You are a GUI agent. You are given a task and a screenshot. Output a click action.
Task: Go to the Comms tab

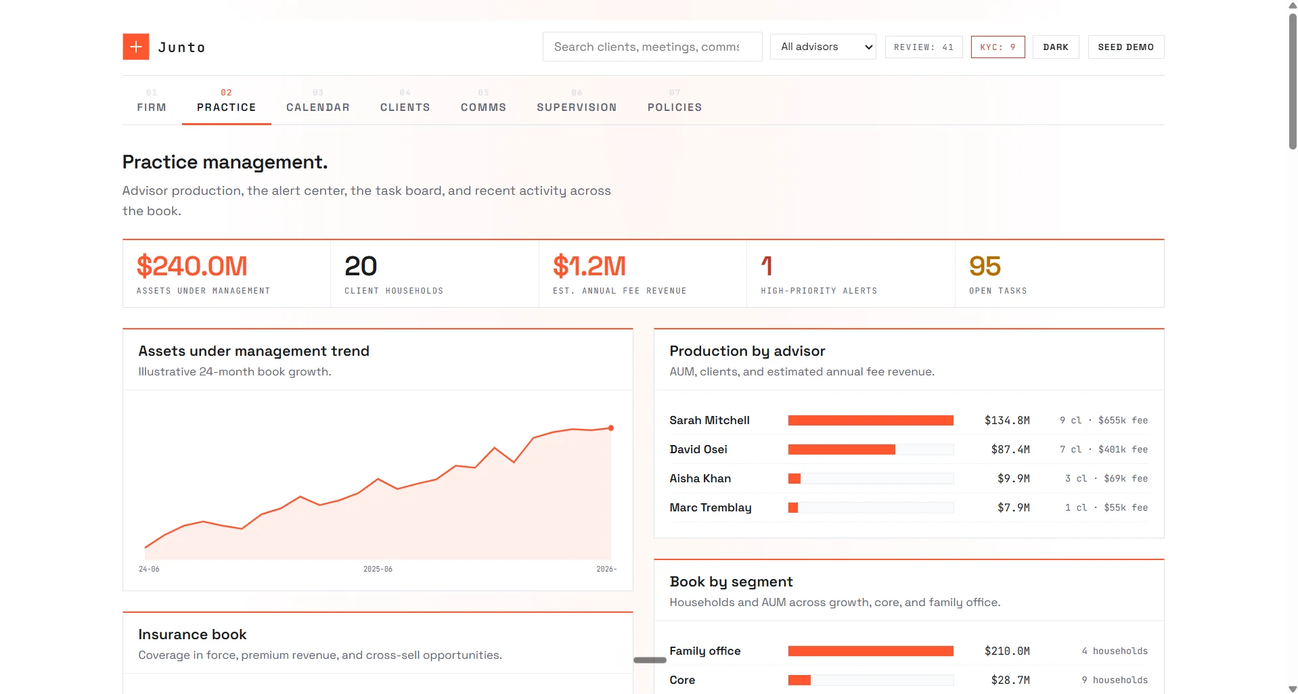[x=484, y=101]
